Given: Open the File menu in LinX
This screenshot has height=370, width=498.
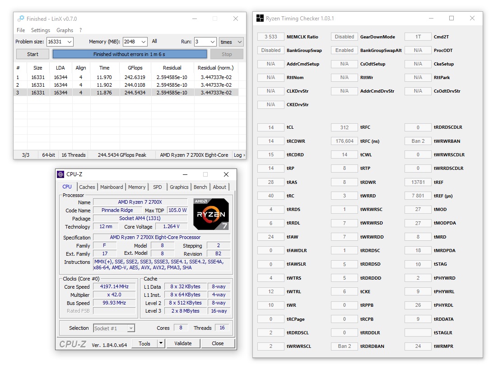Looking at the screenshot, I should click(21, 30).
